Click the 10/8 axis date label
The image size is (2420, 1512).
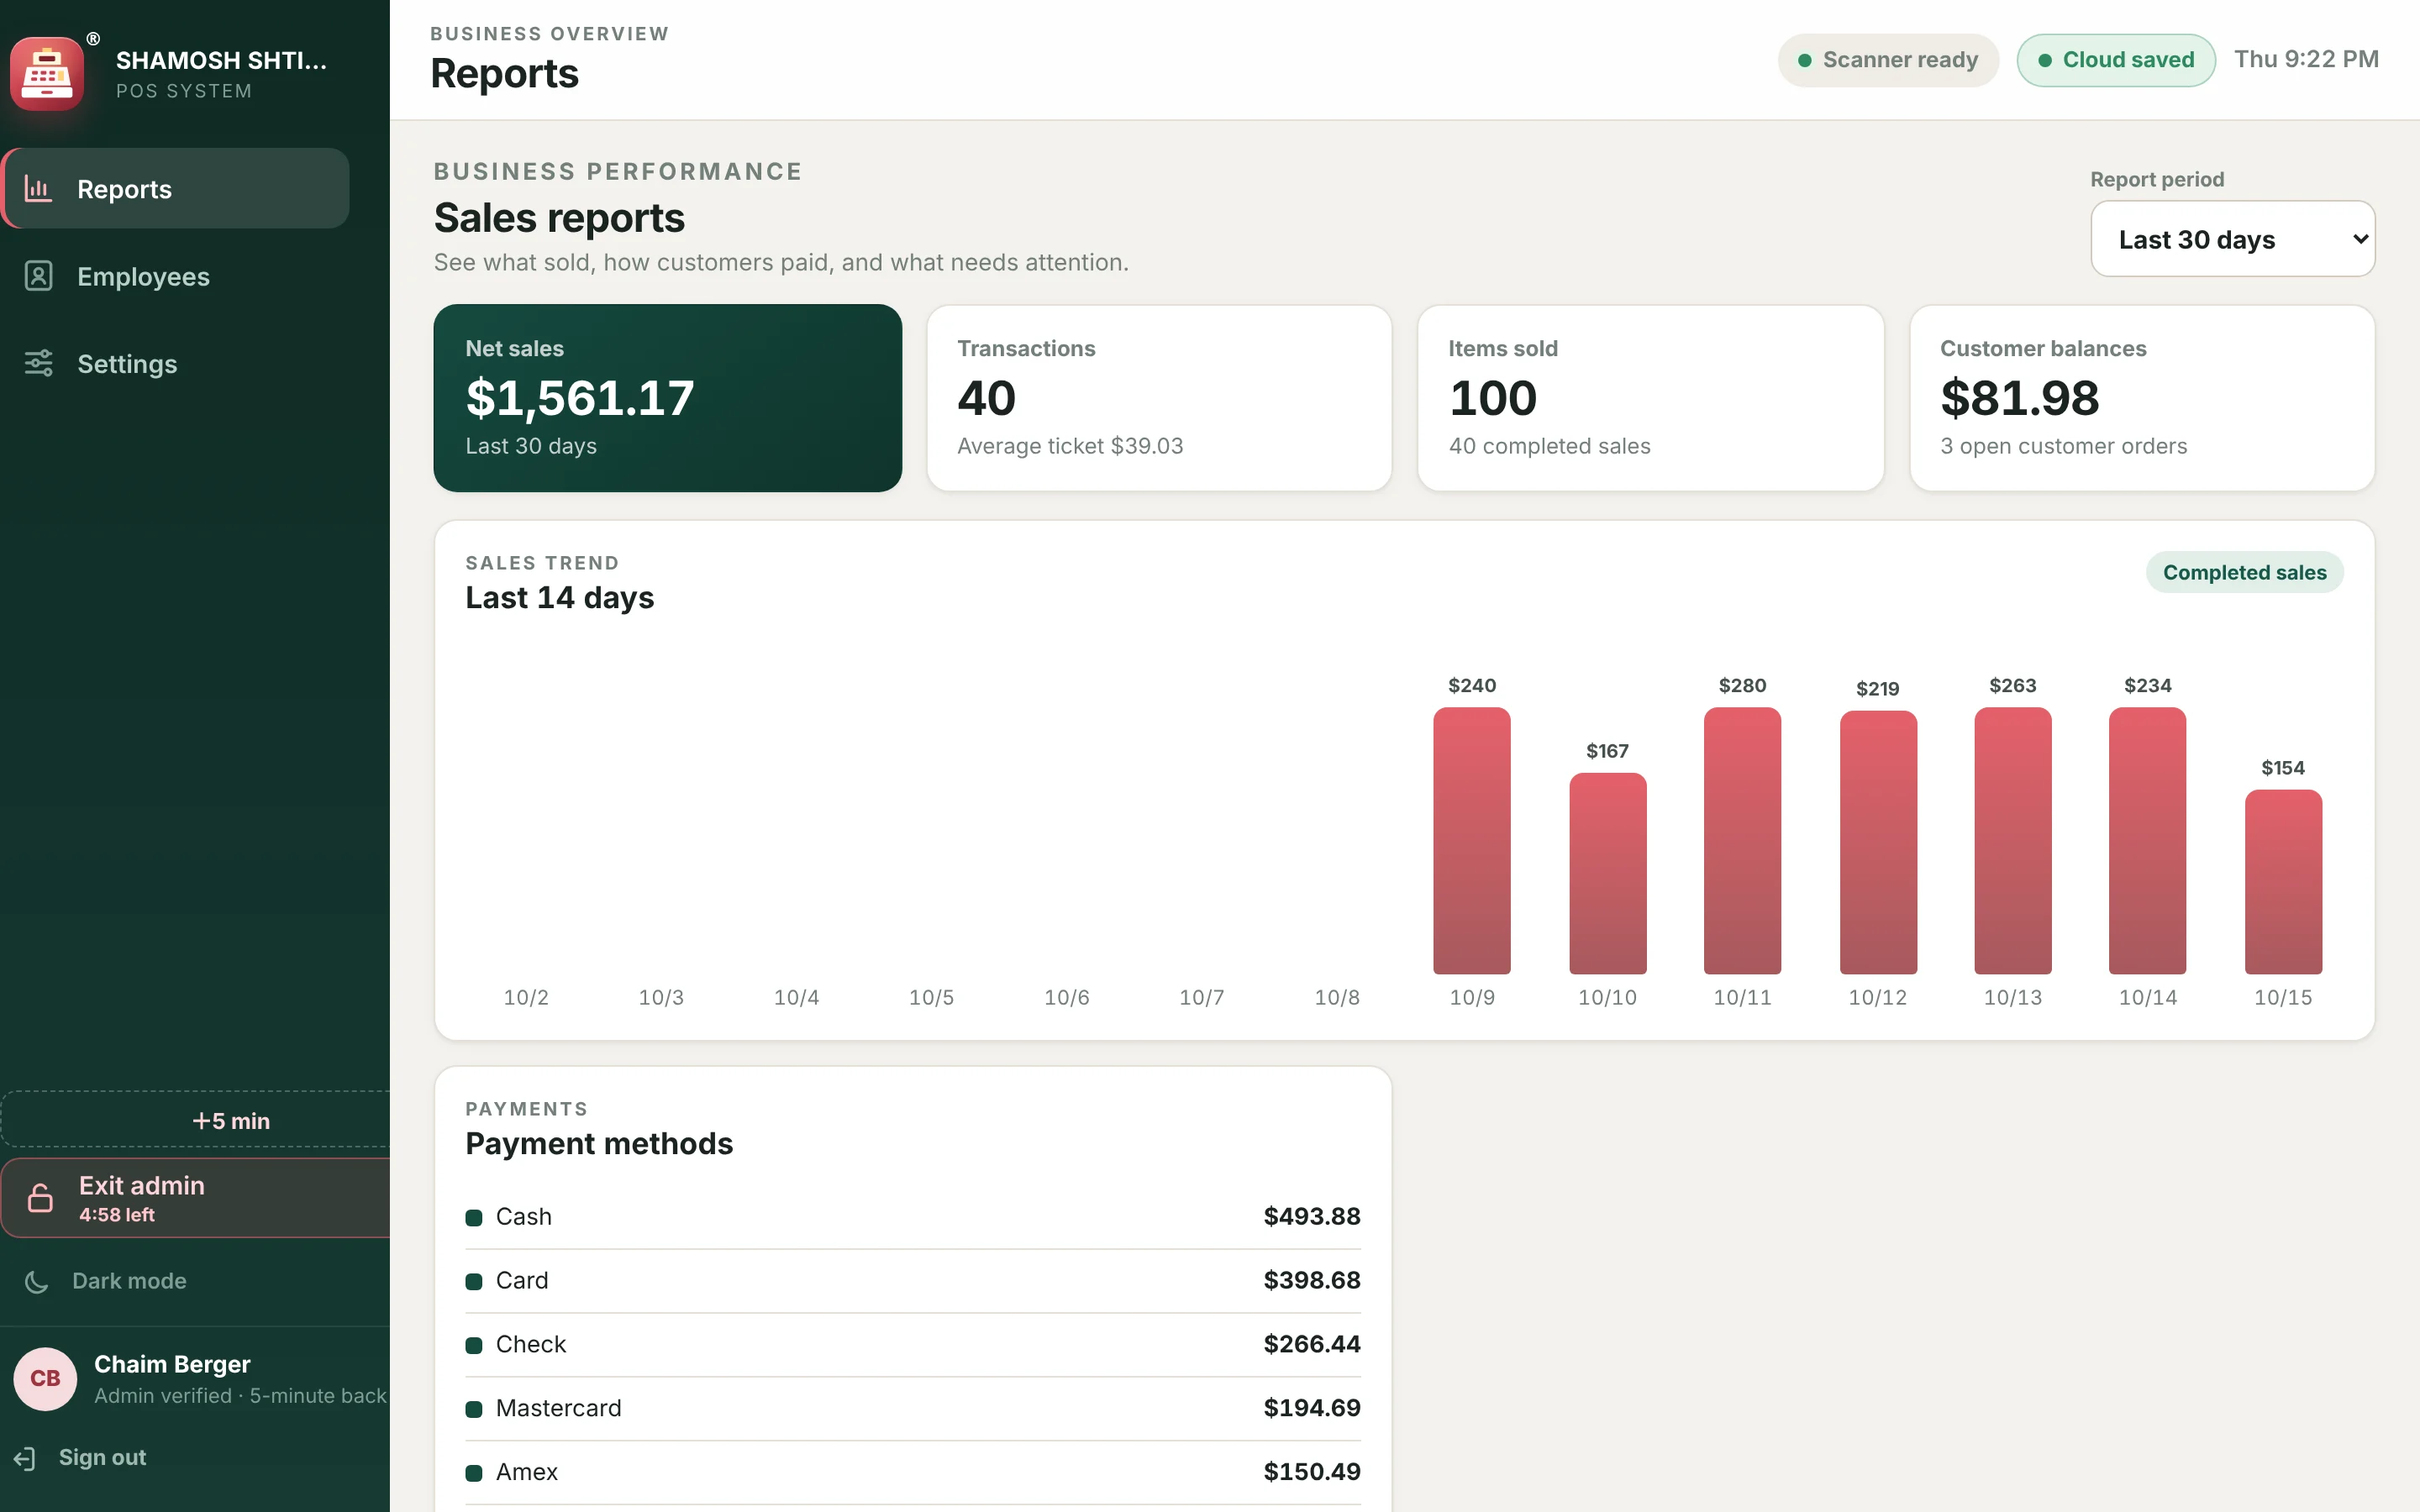(x=1337, y=997)
